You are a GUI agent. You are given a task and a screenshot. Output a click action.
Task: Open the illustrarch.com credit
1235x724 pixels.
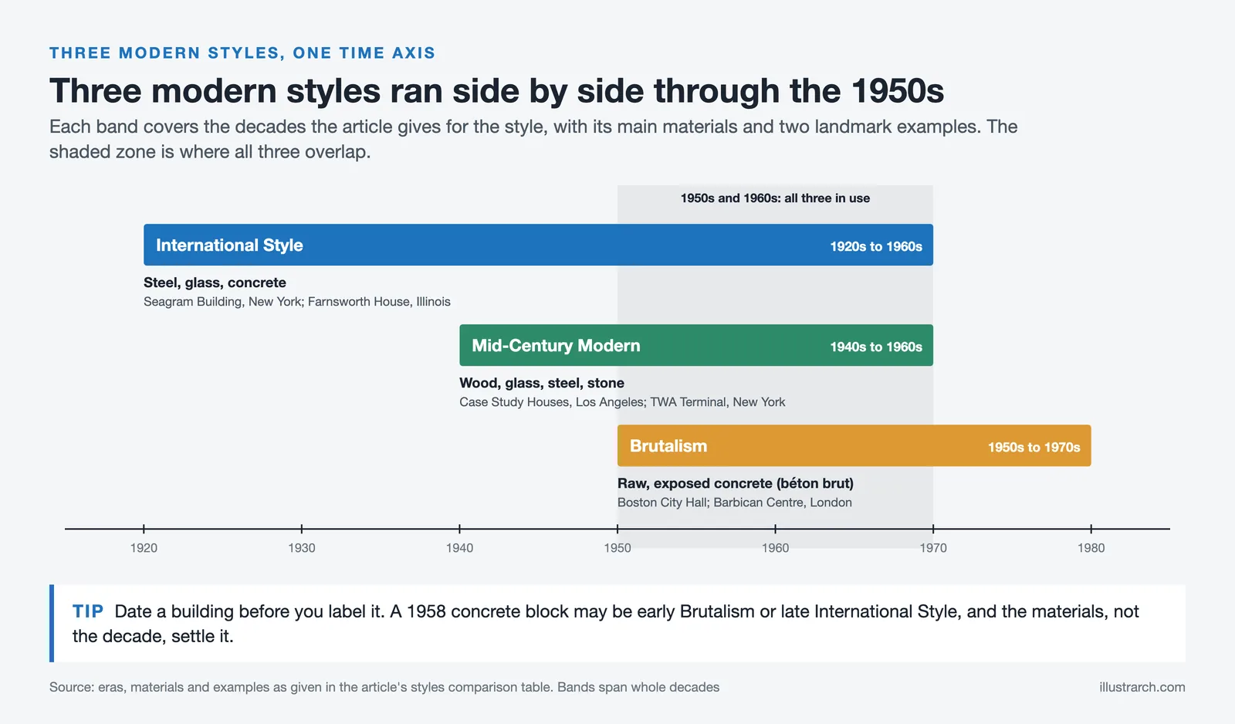point(1142,687)
